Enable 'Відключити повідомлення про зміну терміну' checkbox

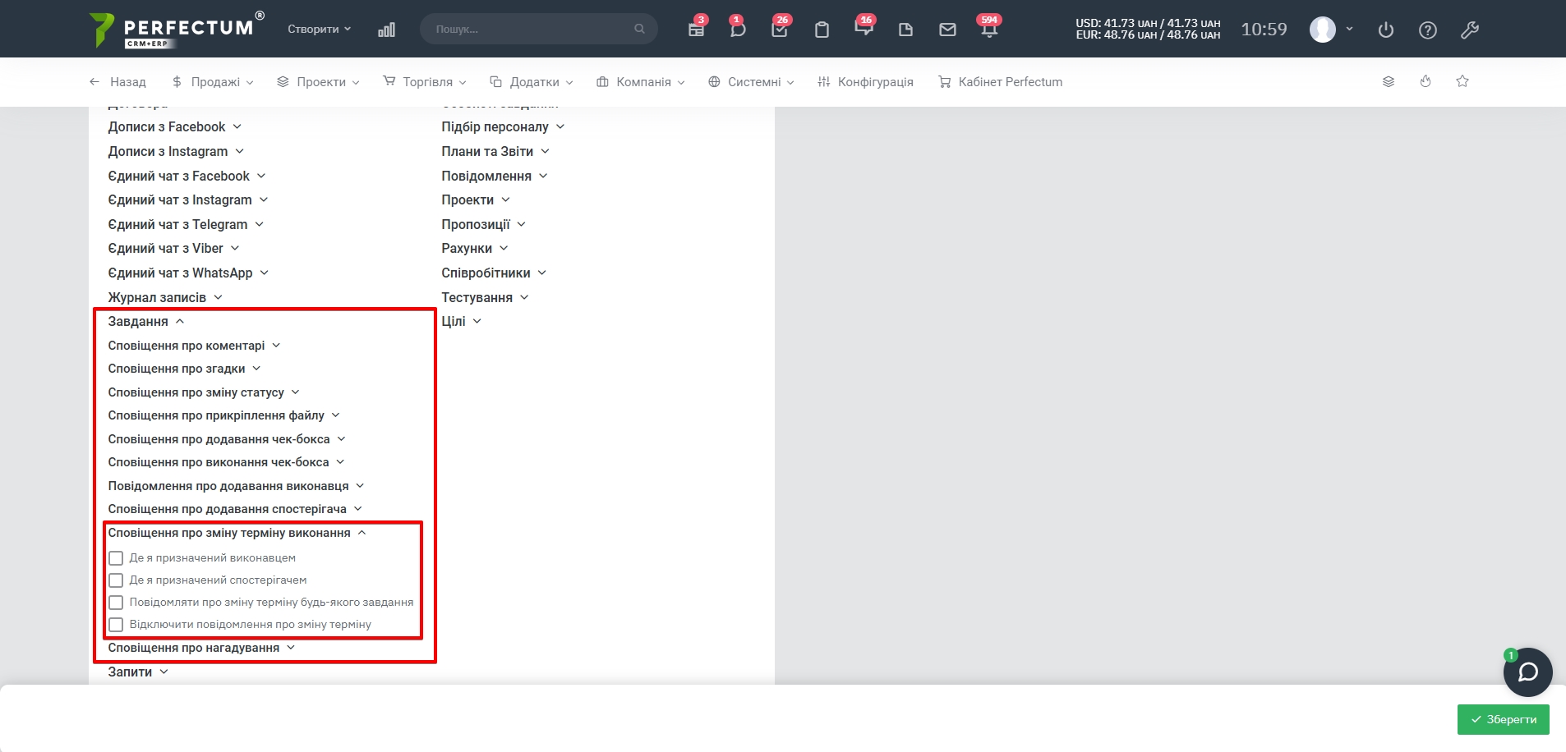point(117,625)
